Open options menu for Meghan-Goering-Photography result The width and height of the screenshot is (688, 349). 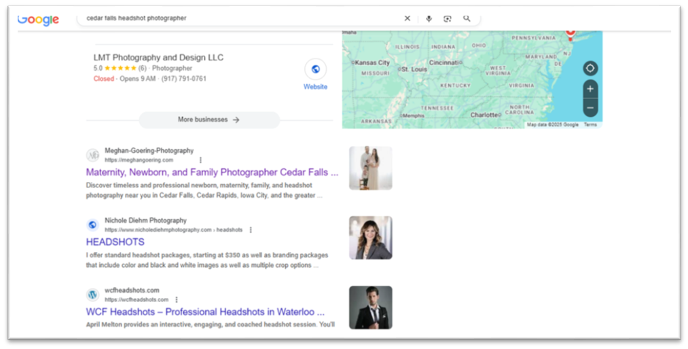pyautogui.click(x=200, y=160)
